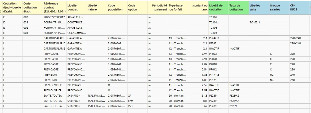Image resolution: width=311 pixels, height=113 pixels.
Task: Select the green Libellé de cotisation header
Action: (x=218, y=7)
